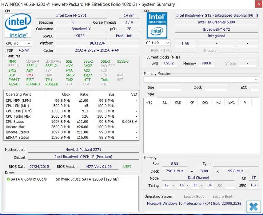Click the CL column in memory timings table

tap(165, 102)
